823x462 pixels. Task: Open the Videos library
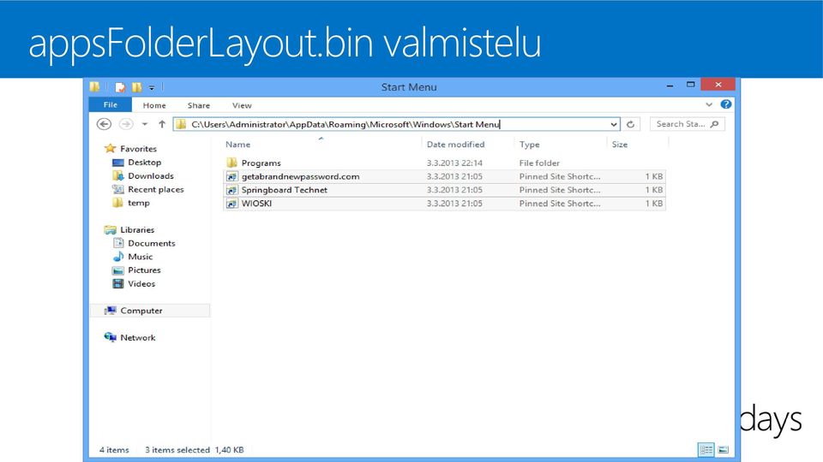coord(141,284)
